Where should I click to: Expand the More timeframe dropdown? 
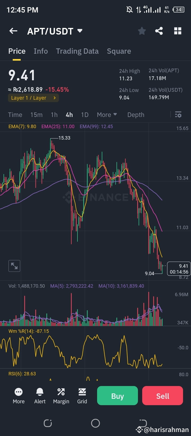pyautogui.click(x=106, y=115)
